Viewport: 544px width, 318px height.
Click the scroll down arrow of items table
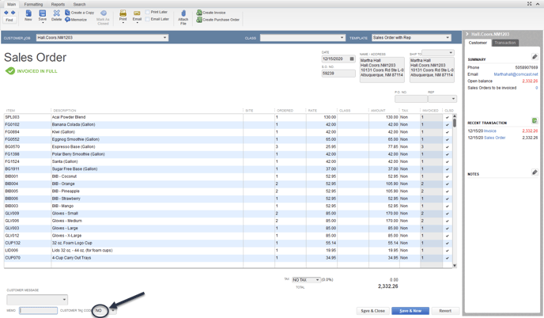pos(455,266)
